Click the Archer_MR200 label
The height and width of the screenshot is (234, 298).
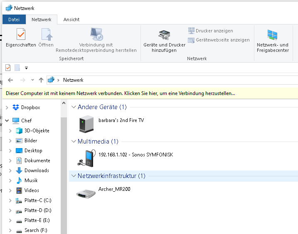[114, 189]
